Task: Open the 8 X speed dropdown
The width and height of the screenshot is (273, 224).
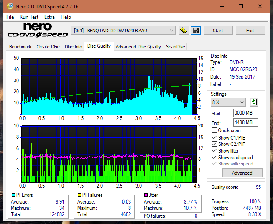Action: point(228,102)
